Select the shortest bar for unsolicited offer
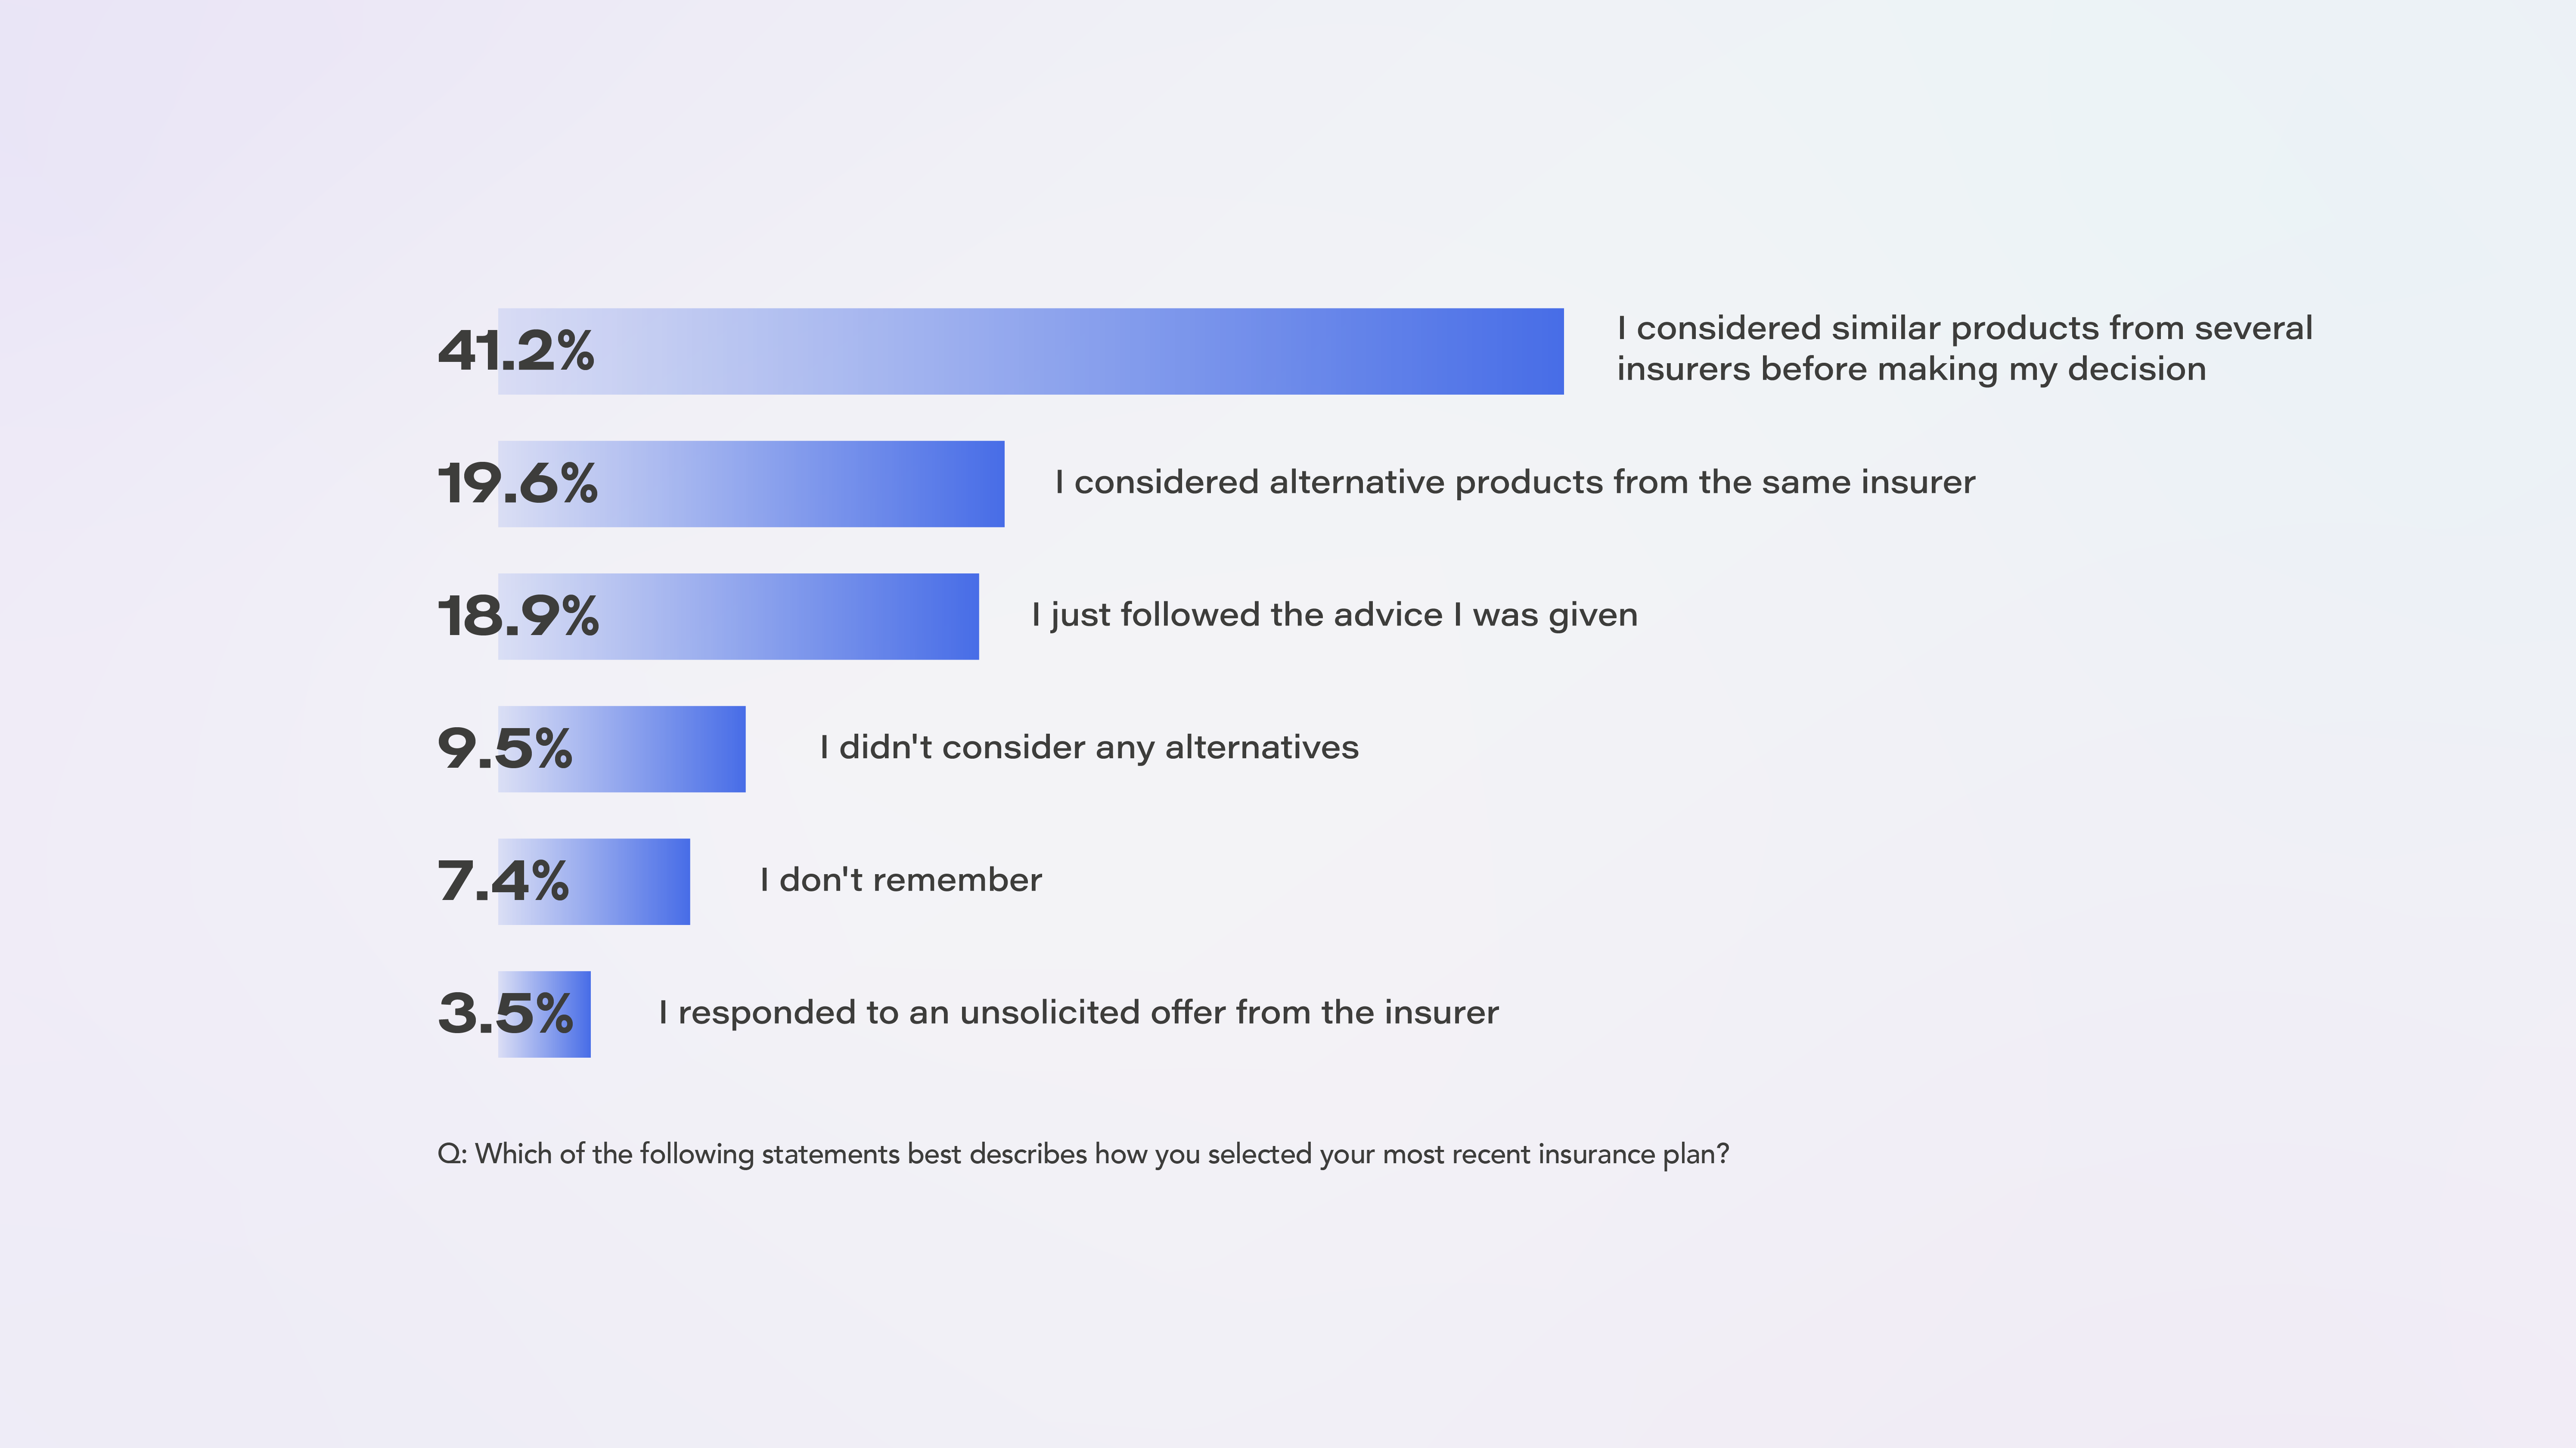Screen dimensions: 2576x1448 pos(544,1014)
